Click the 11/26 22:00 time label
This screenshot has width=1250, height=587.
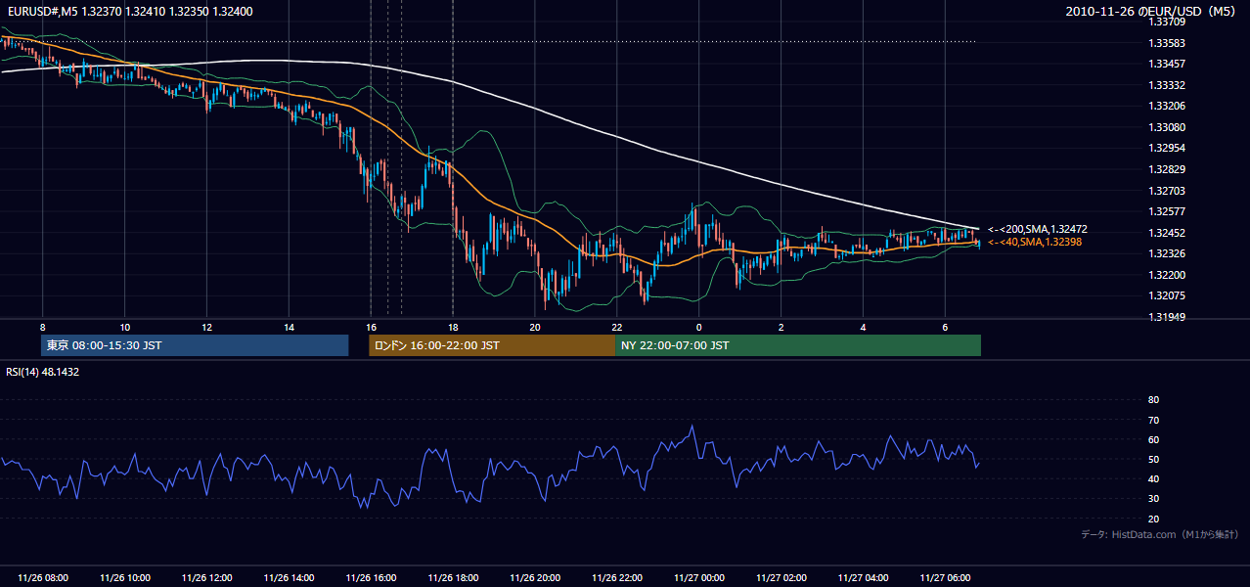click(x=617, y=578)
